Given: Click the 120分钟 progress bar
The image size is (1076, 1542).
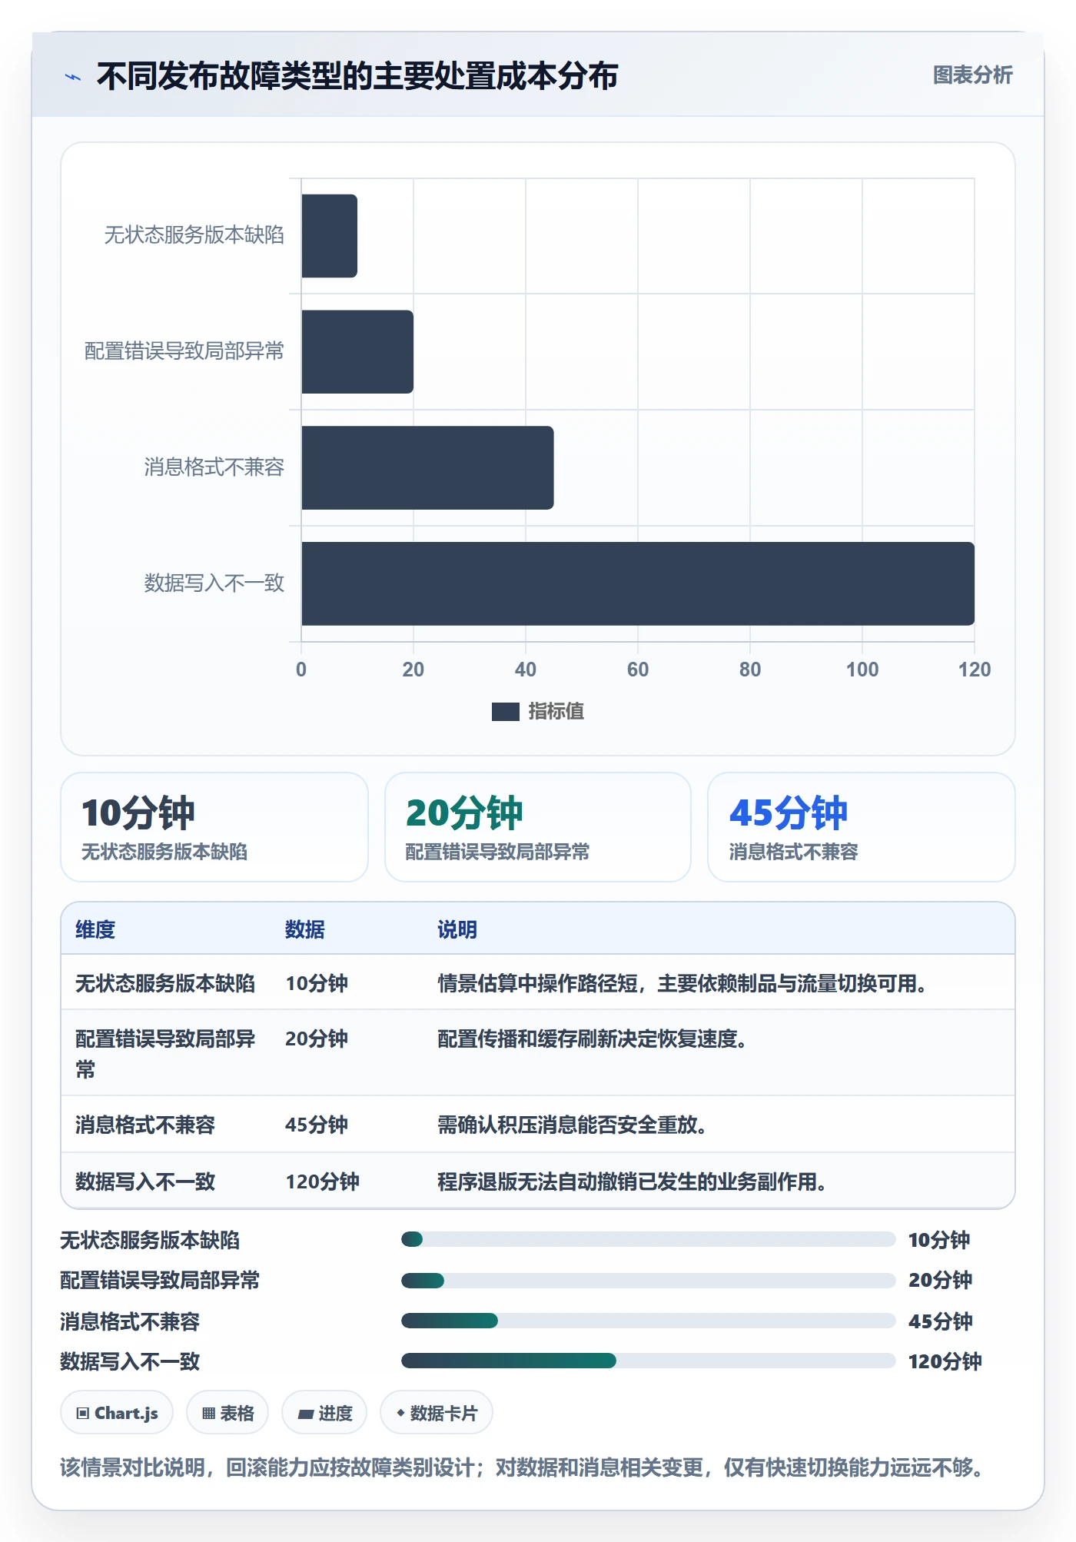Looking at the screenshot, I should [x=649, y=1361].
